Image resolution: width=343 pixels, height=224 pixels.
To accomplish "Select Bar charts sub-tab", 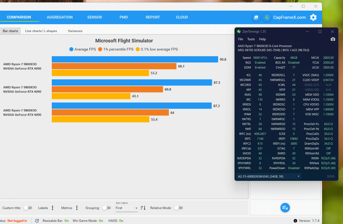I will point(10,31).
